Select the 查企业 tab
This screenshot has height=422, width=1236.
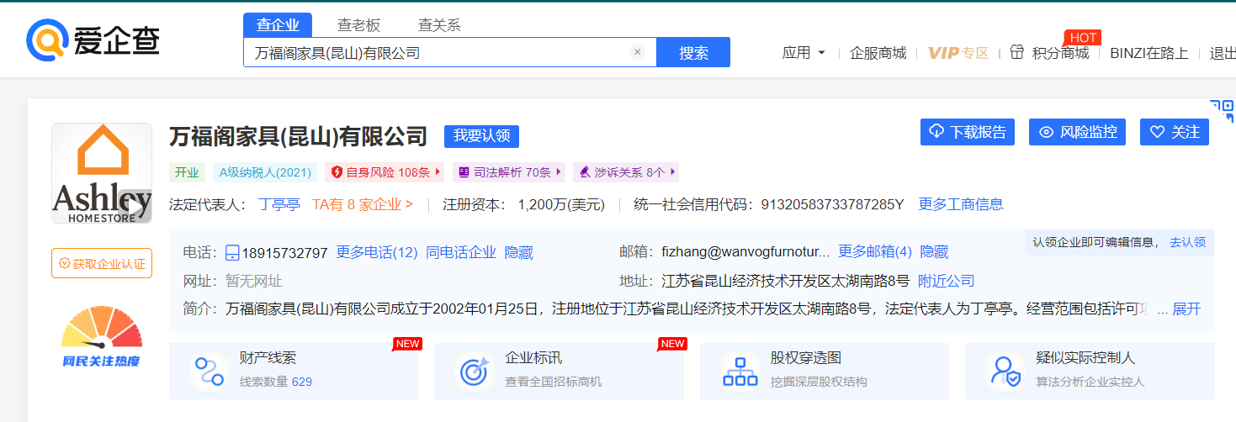pyautogui.click(x=278, y=25)
